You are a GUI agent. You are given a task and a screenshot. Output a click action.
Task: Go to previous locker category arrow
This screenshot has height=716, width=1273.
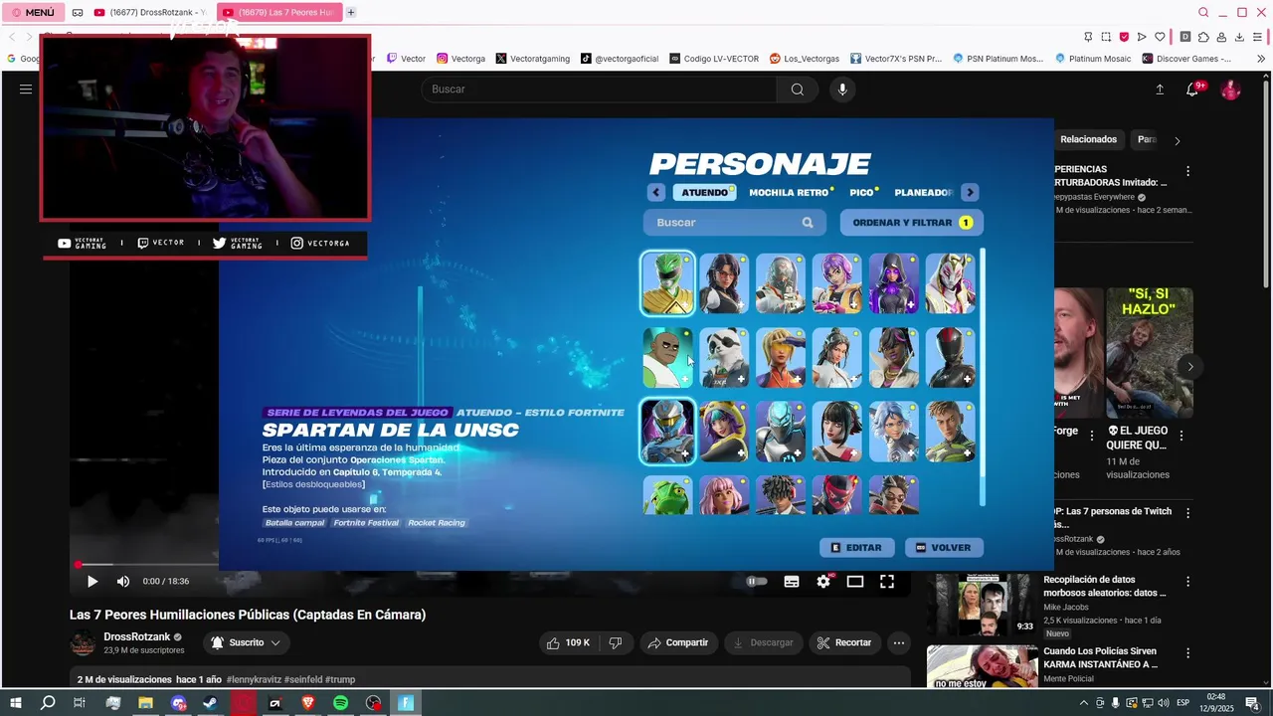pos(655,193)
